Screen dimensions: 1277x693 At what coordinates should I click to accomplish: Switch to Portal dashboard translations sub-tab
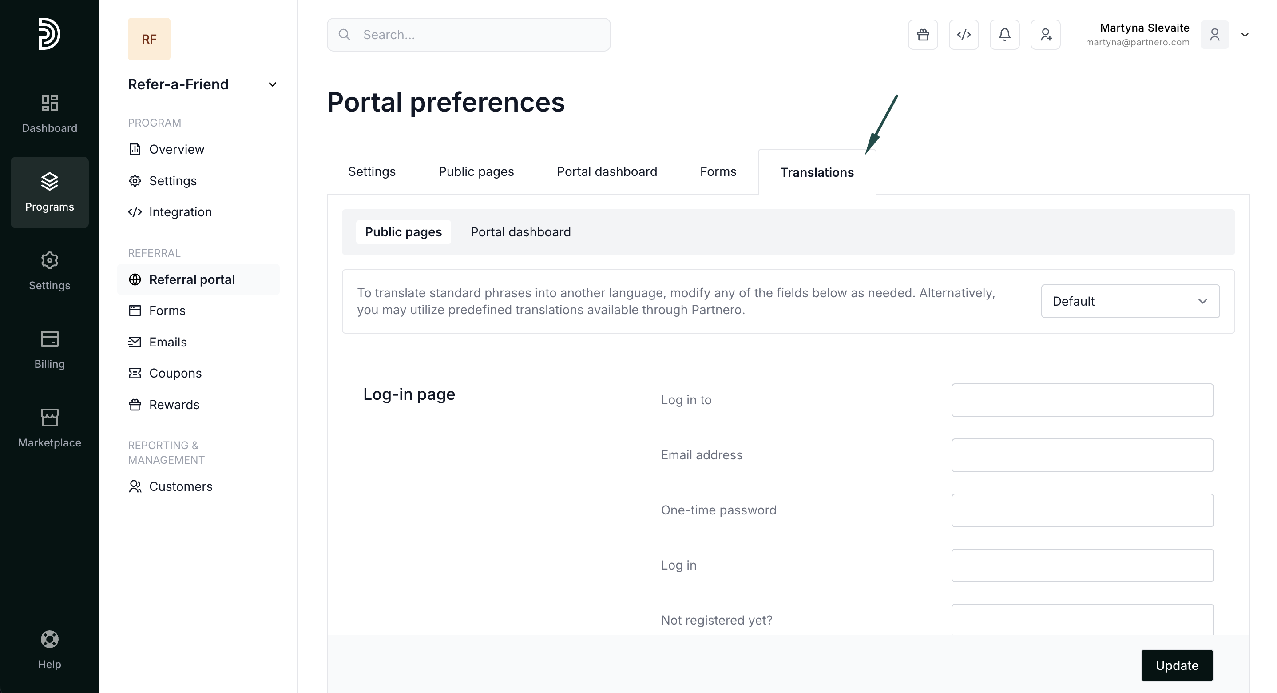point(520,232)
